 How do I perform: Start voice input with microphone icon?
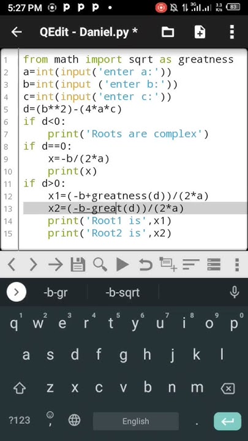(234, 292)
